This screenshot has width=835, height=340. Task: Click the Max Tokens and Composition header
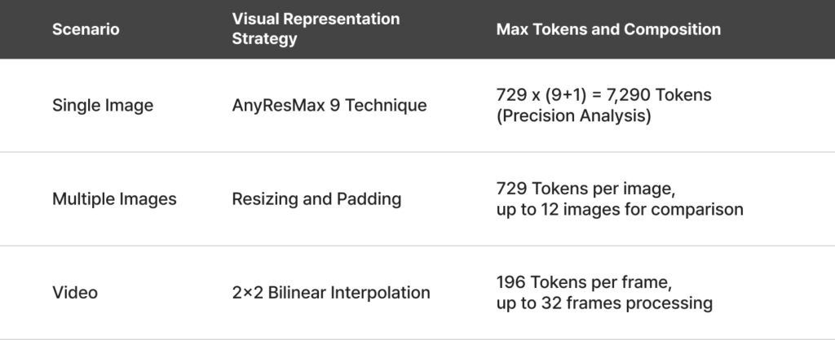[x=608, y=29]
